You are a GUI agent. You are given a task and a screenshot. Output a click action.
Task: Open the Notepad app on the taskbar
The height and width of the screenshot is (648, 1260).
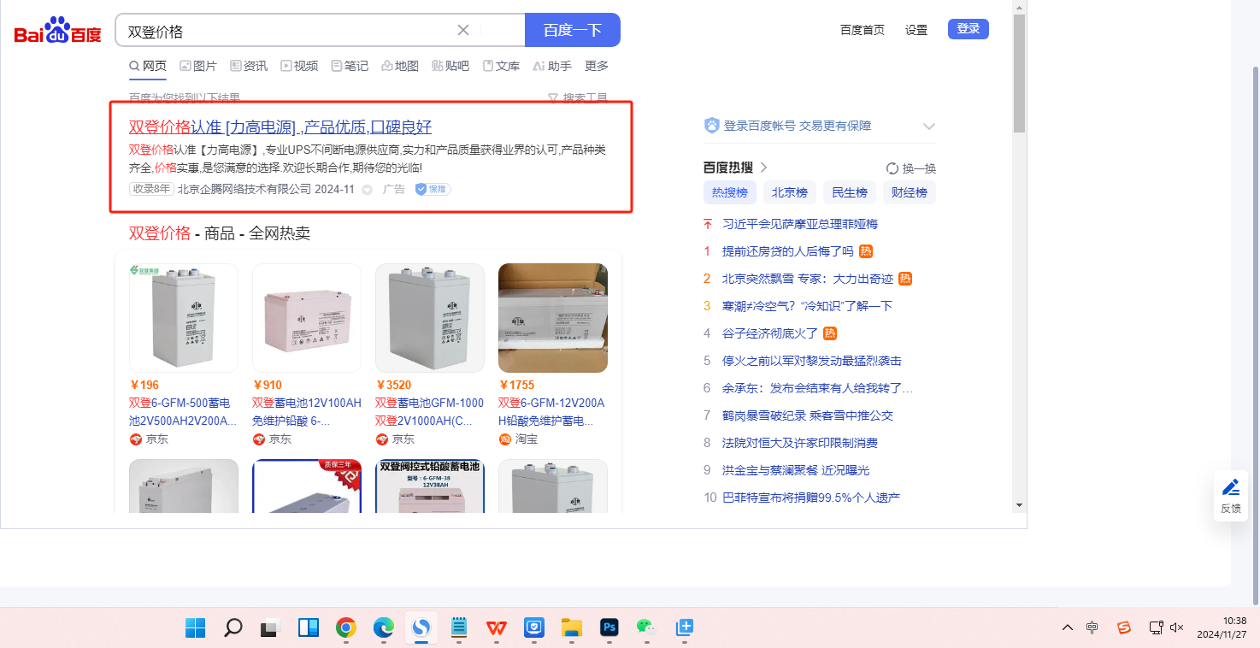pyautogui.click(x=459, y=628)
